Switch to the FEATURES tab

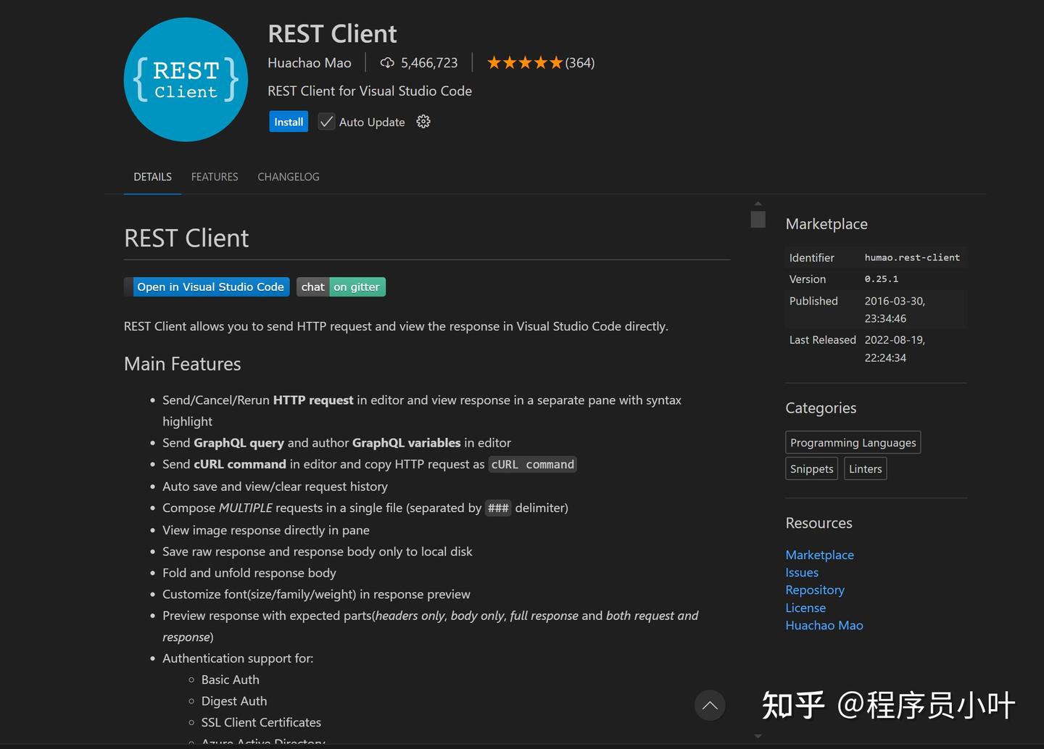215,176
